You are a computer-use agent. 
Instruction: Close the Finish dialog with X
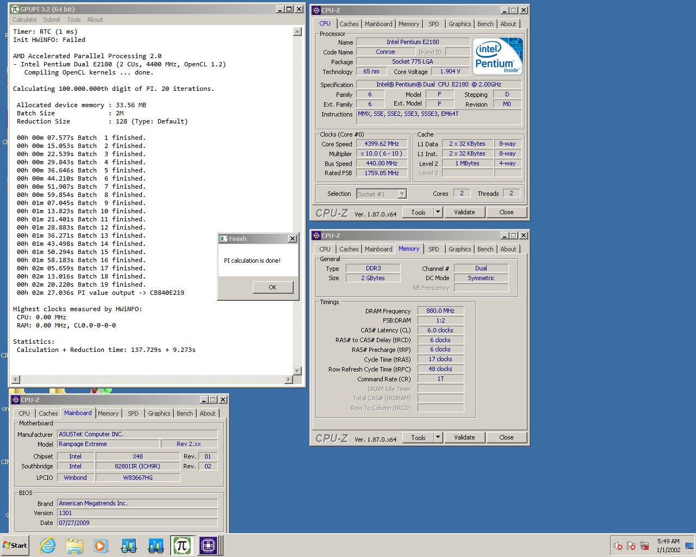292,238
